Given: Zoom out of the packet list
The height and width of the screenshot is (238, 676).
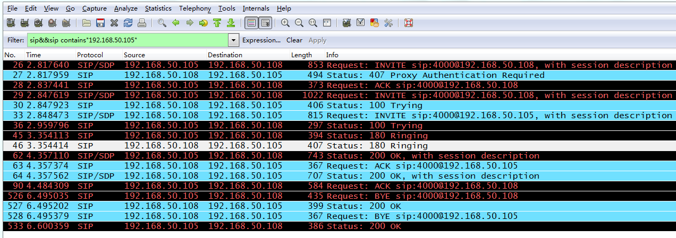Looking at the screenshot, I should pyautogui.click(x=299, y=23).
